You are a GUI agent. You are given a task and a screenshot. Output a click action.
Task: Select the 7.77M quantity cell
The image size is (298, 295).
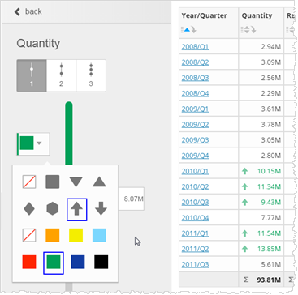click(261, 217)
